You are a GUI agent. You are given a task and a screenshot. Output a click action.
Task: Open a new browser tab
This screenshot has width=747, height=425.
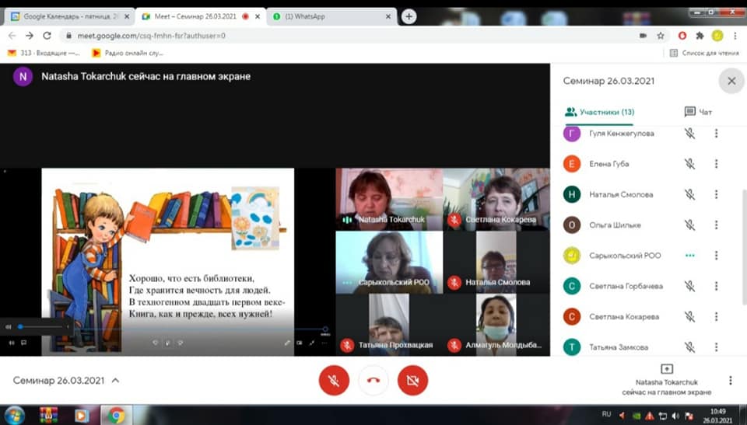pyautogui.click(x=409, y=16)
